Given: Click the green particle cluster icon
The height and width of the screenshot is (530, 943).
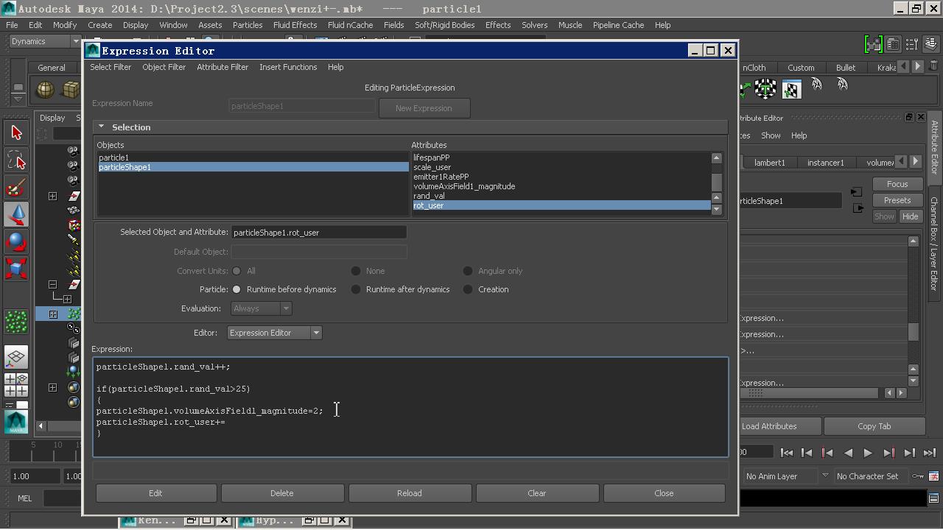Looking at the screenshot, I should [x=16, y=322].
